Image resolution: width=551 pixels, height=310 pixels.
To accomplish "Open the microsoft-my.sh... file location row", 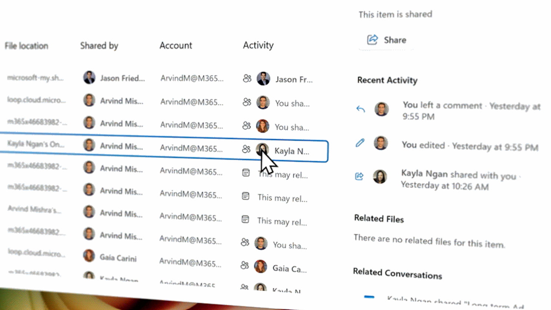I will [x=35, y=78].
